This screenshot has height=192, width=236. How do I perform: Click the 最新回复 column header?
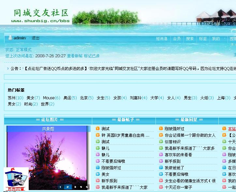(189, 119)
